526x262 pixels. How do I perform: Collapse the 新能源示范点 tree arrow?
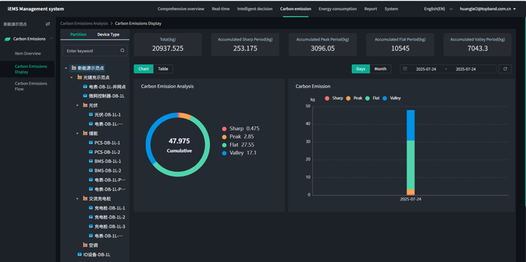66,68
